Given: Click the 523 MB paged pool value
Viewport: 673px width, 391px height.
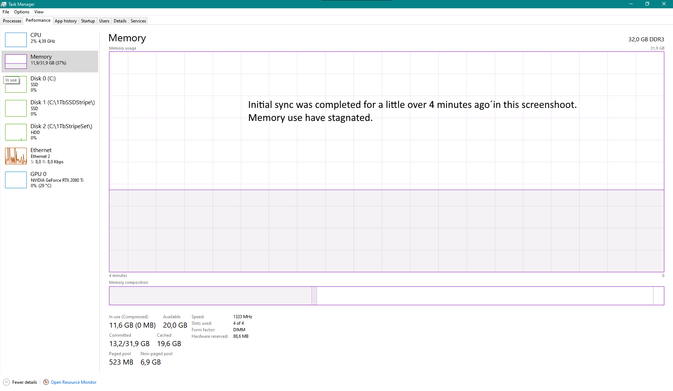Looking at the screenshot, I should click(x=121, y=362).
